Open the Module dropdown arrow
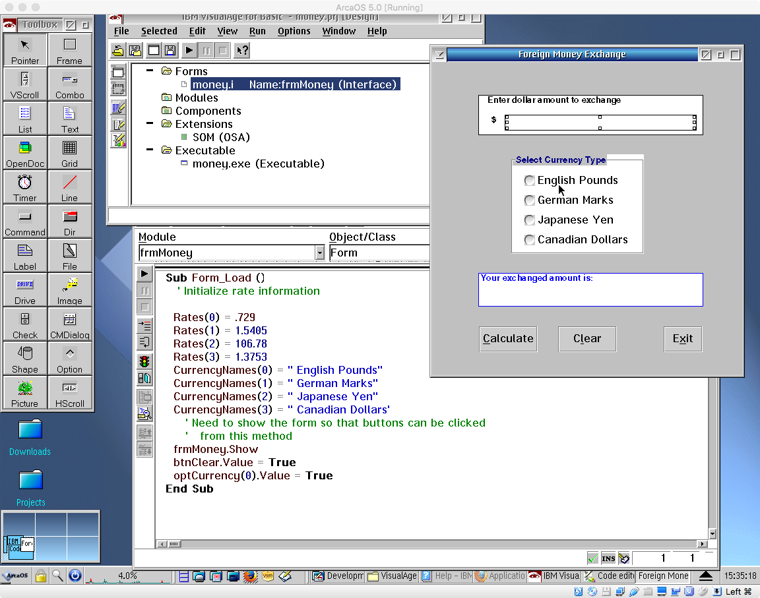Viewport: 760px width, 598px height. (319, 253)
